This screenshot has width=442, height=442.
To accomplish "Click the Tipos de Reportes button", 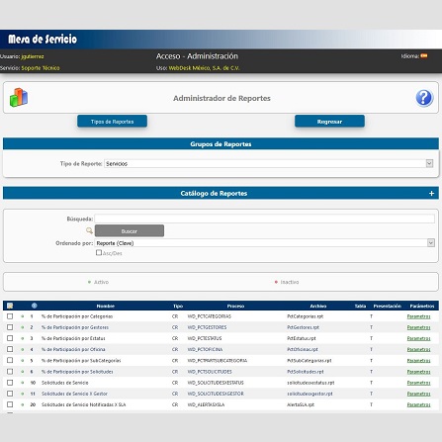I will point(112,122).
